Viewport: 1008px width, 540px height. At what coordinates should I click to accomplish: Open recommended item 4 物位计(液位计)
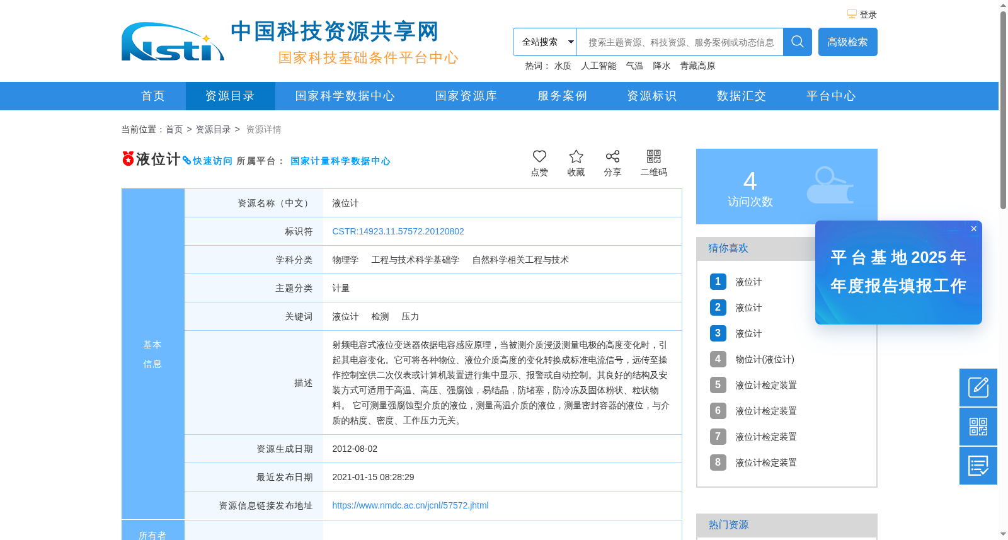pos(765,359)
